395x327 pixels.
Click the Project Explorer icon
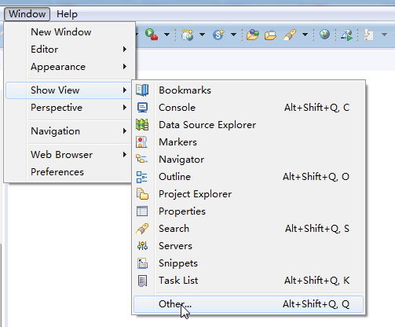(x=142, y=194)
